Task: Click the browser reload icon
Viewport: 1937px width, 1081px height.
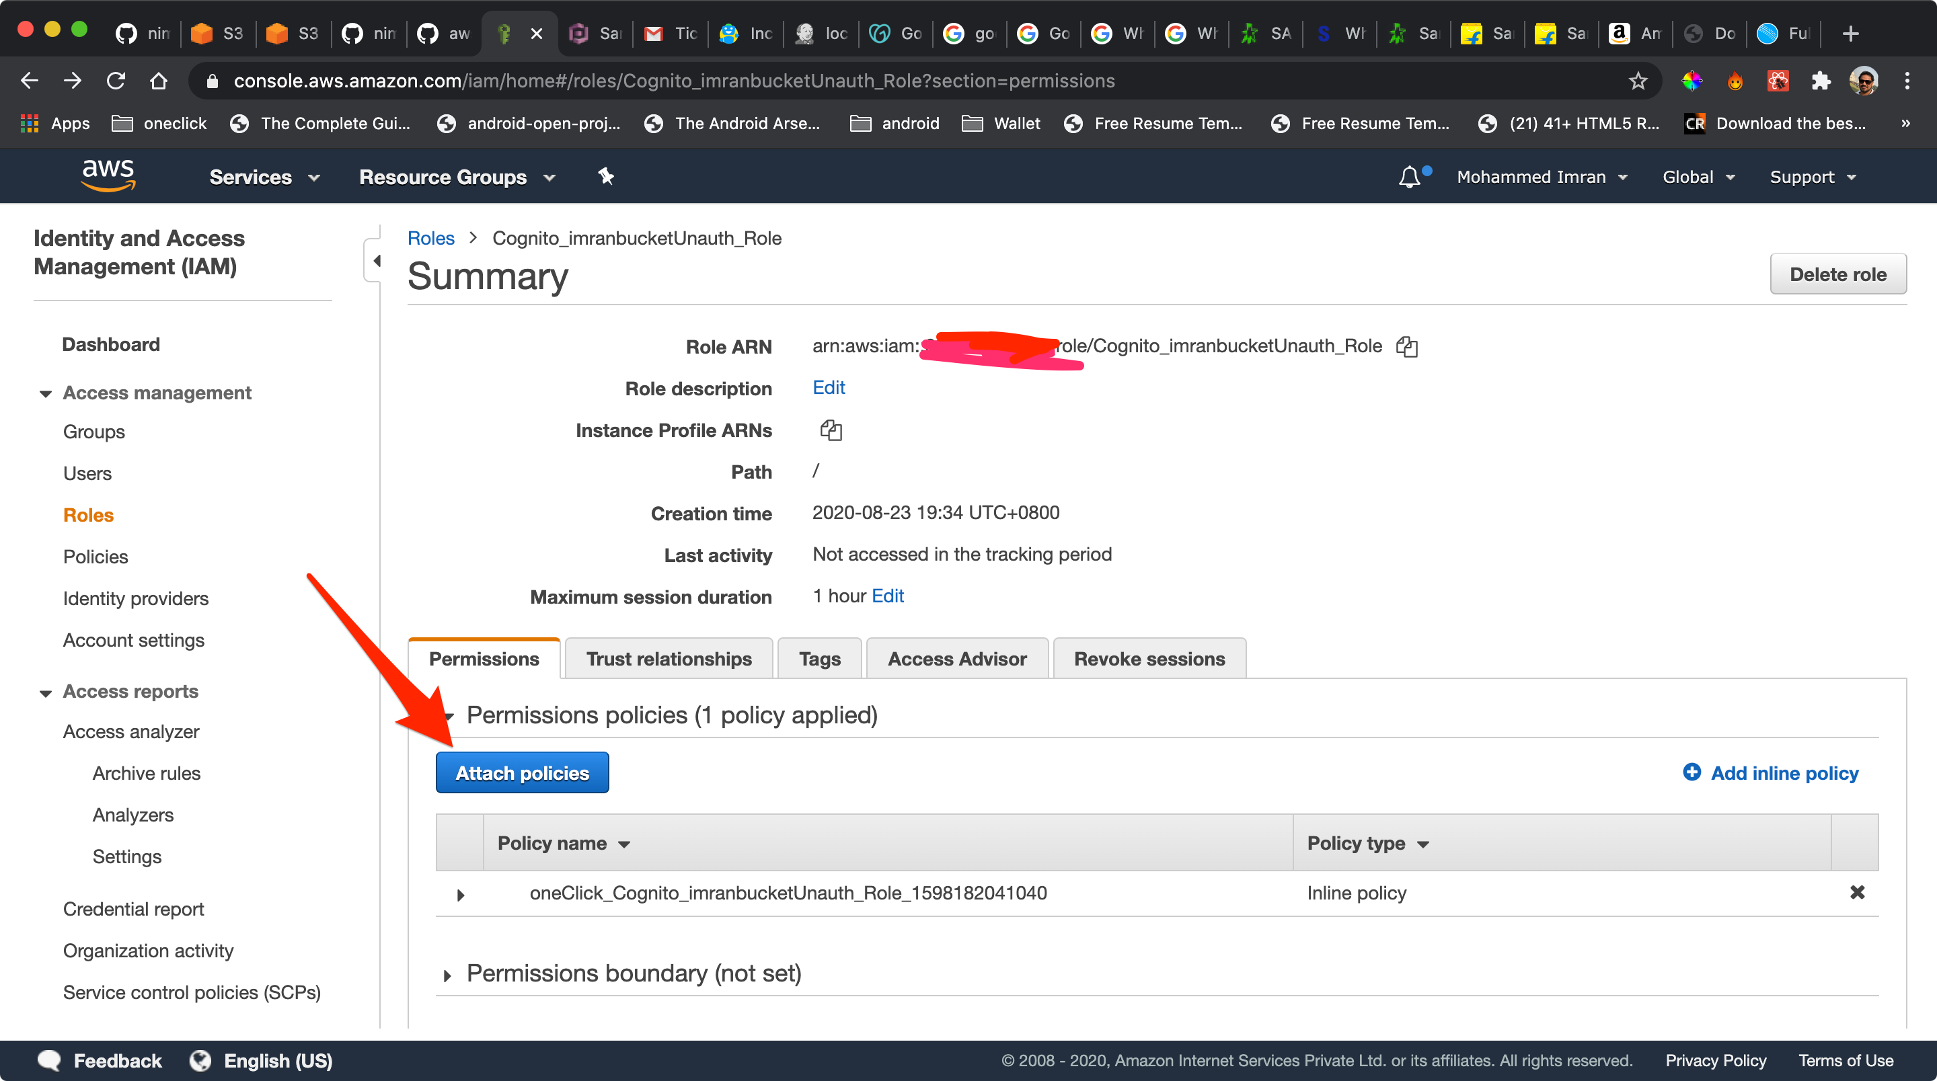Action: click(x=116, y=81)
